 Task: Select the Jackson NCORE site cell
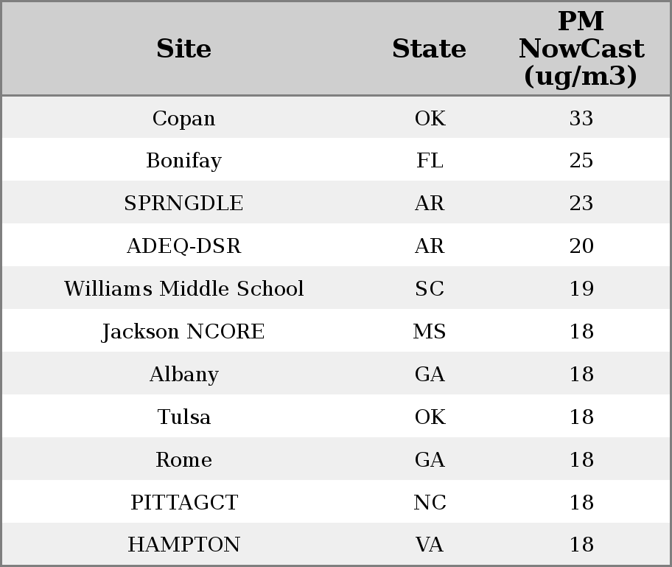point(183,332)
